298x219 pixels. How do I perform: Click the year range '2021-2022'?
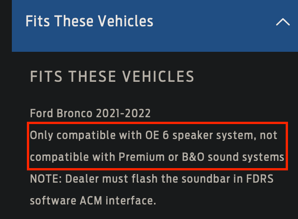coord(123,113)
